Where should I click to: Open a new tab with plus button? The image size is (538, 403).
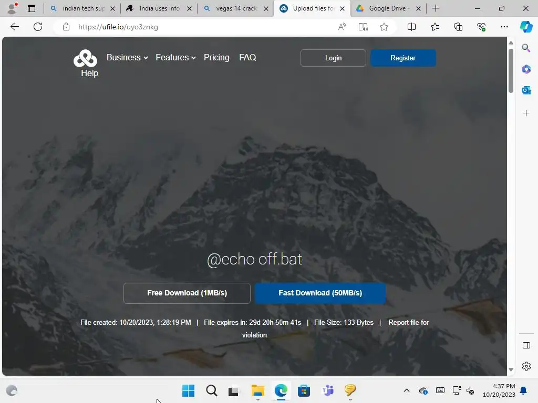[x=436, y=8]
